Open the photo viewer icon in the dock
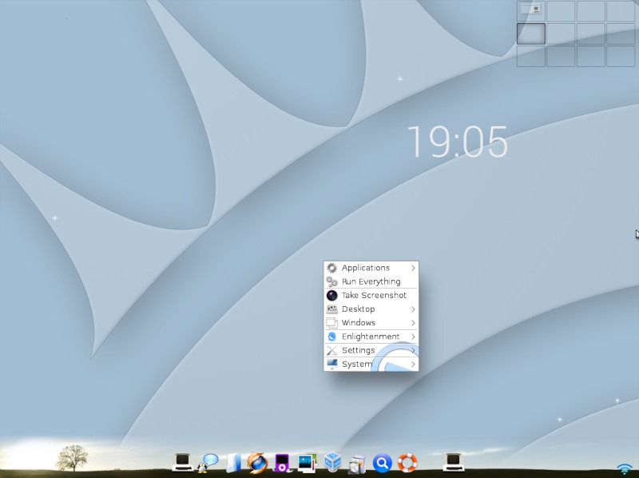This screenshot has height=478, width=639. 307,461
